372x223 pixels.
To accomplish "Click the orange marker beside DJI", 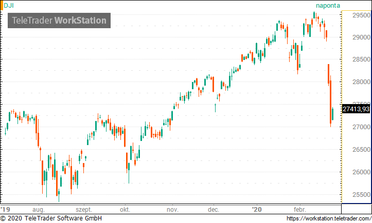I will tap(2, 6).
